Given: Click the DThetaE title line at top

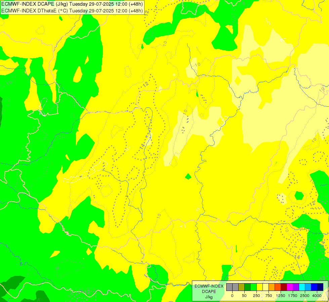Looking at the screenshot, I should [72, 10].
